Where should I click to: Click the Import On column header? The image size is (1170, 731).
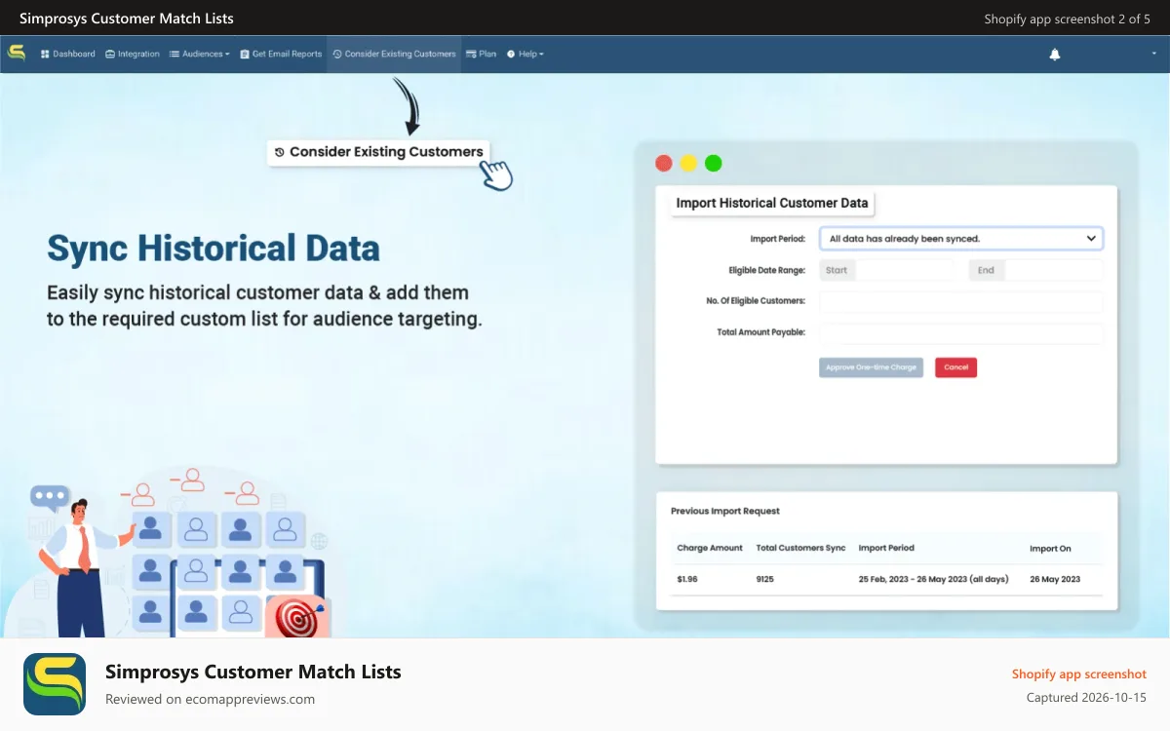coord(1050,549)
